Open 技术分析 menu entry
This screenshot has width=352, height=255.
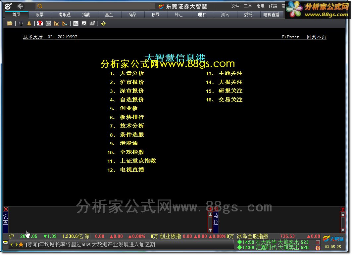[x=132, y=126]
